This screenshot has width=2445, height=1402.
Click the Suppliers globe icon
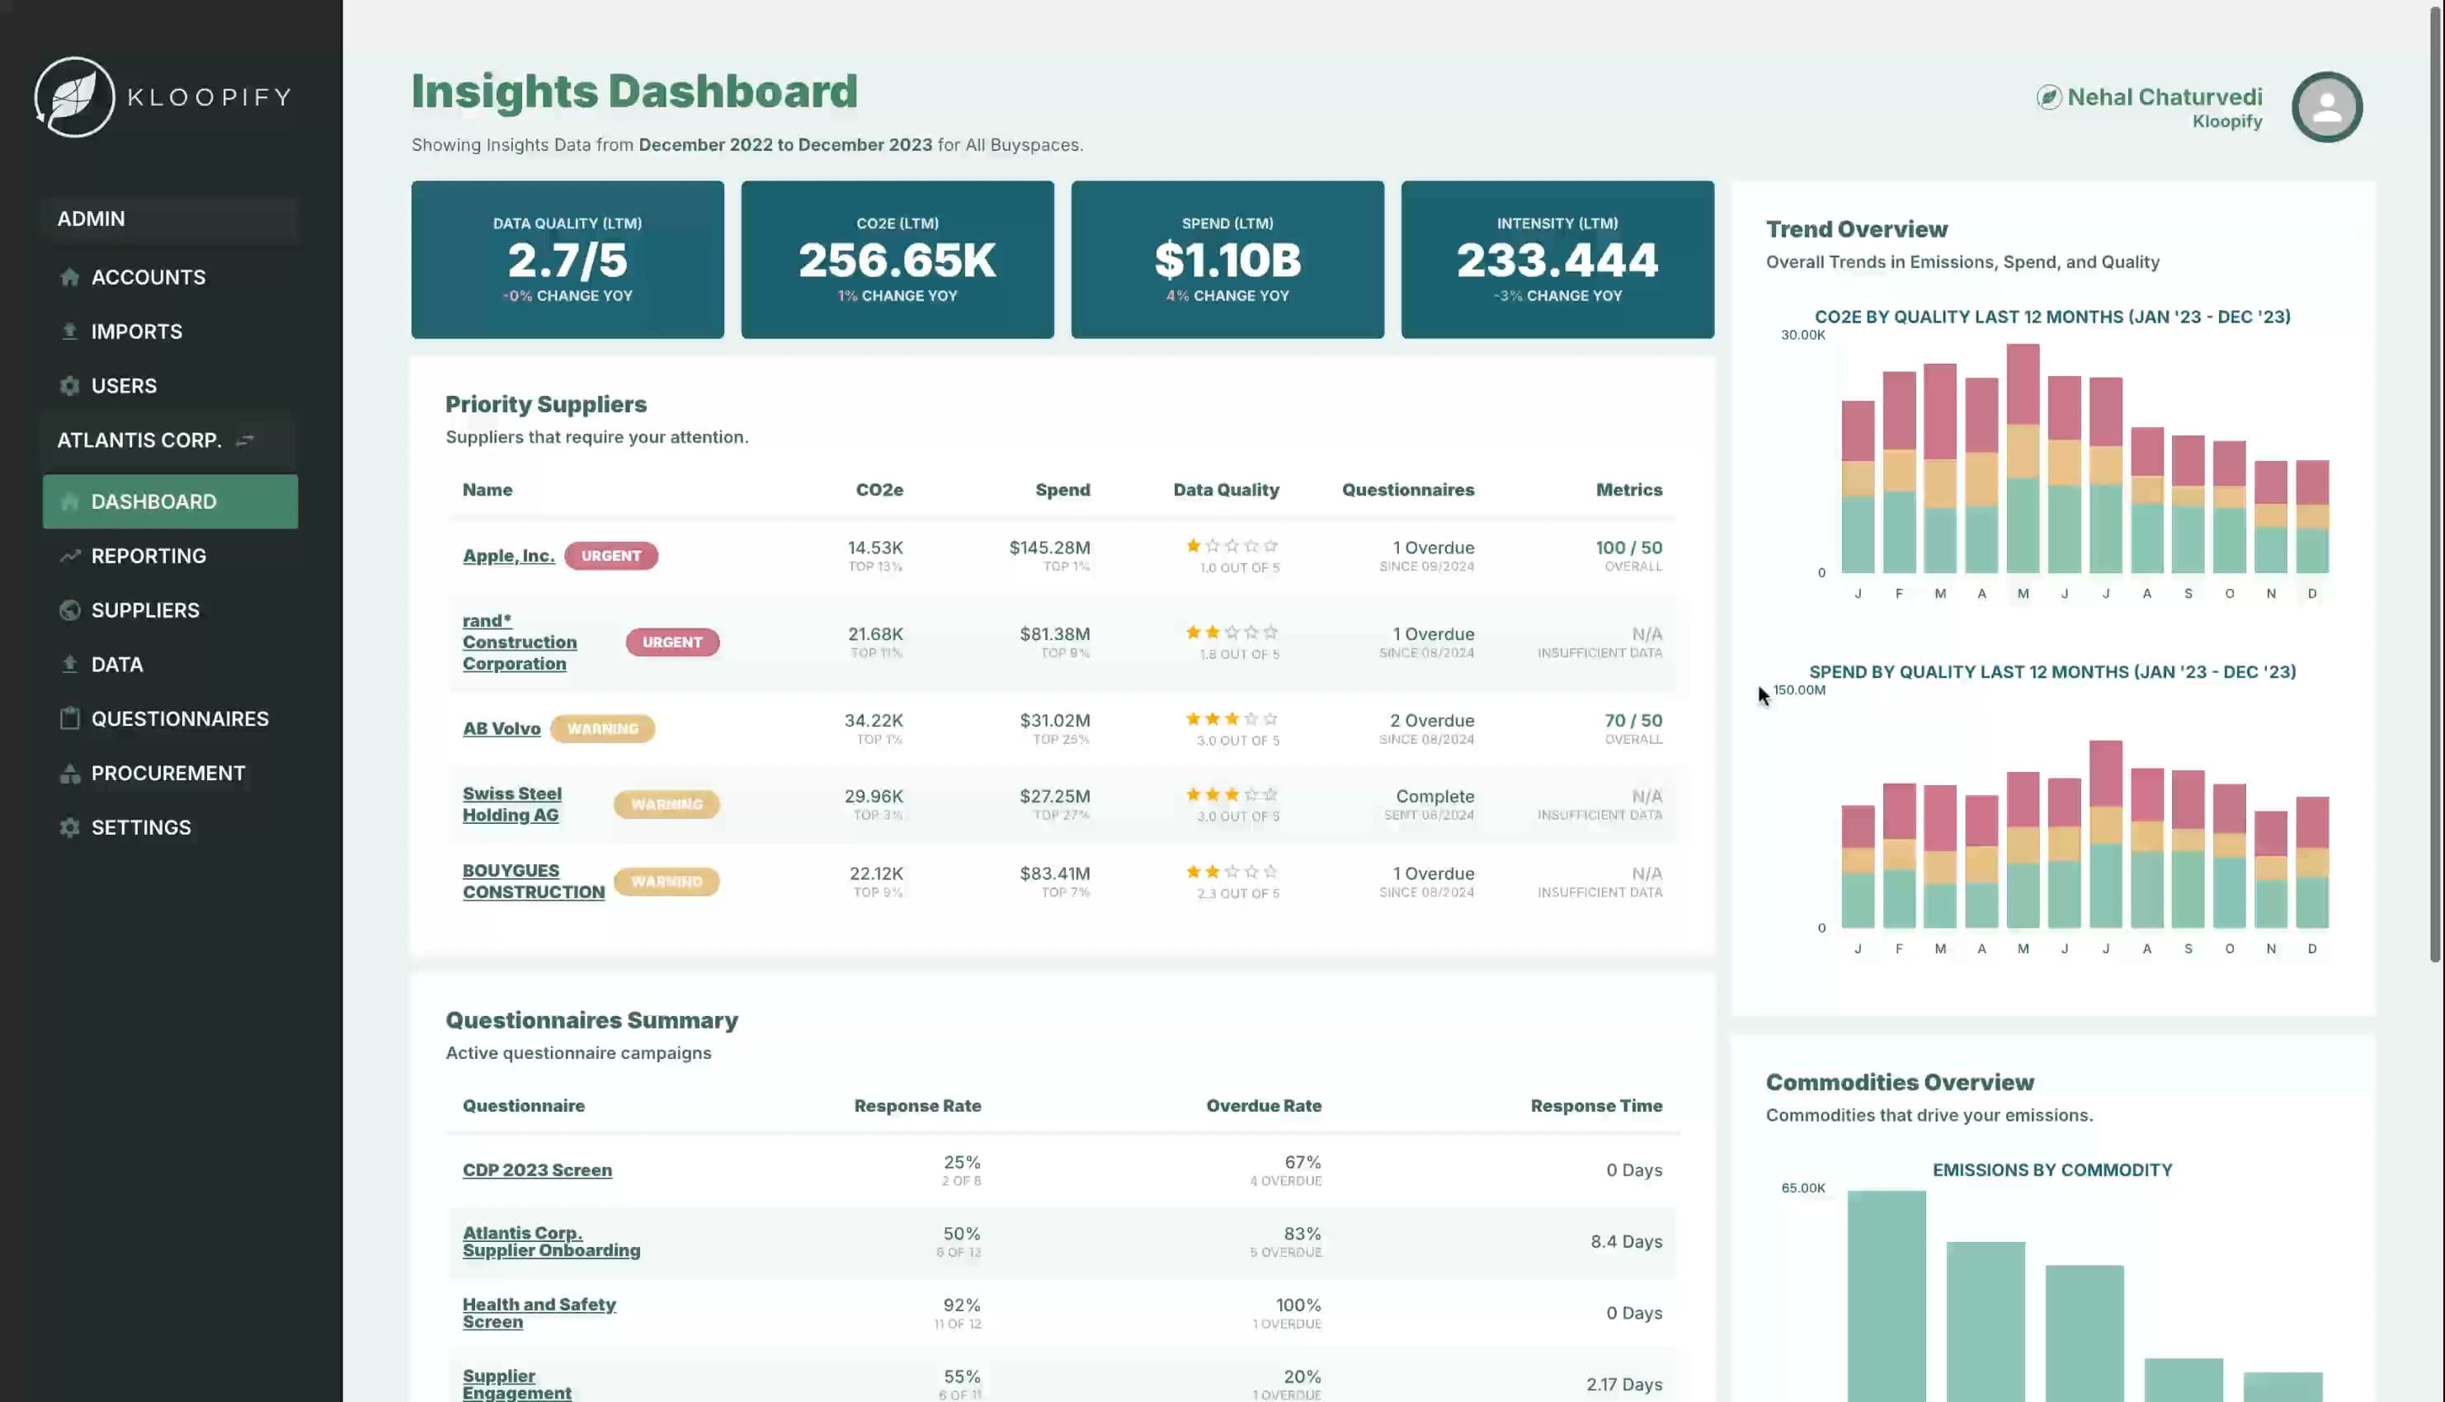point(69,609)
